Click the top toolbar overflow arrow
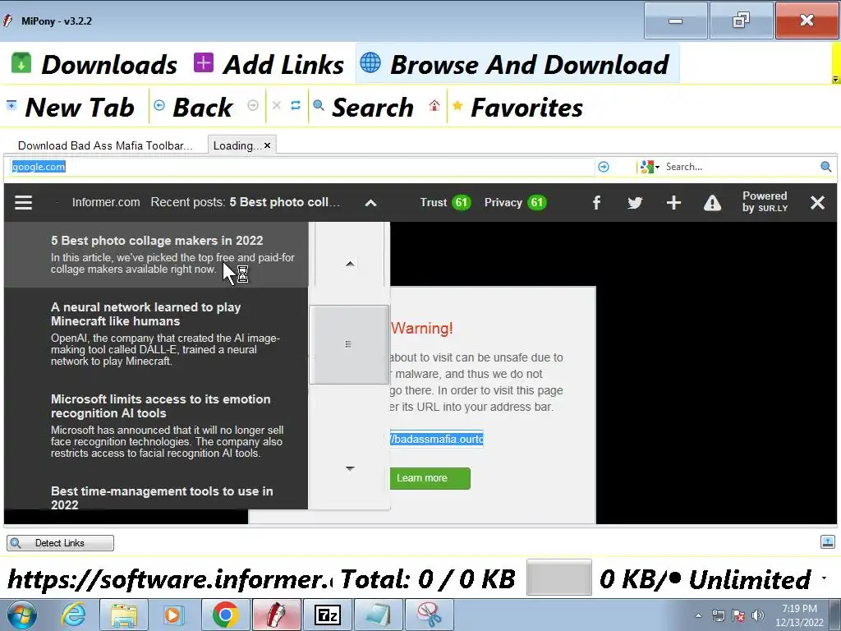841x631 pixels. pyautogui.click(x=835, y=80)
